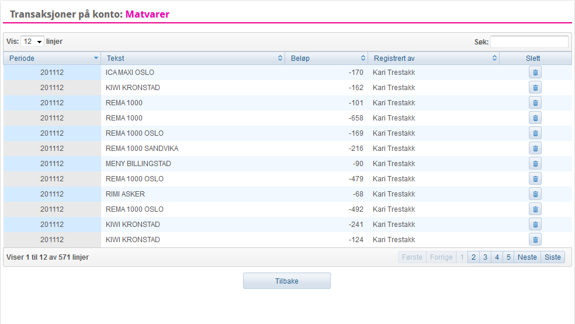
Task: Jump to last page with Siste
Action: pyautogui.click(x=553, y=257)
